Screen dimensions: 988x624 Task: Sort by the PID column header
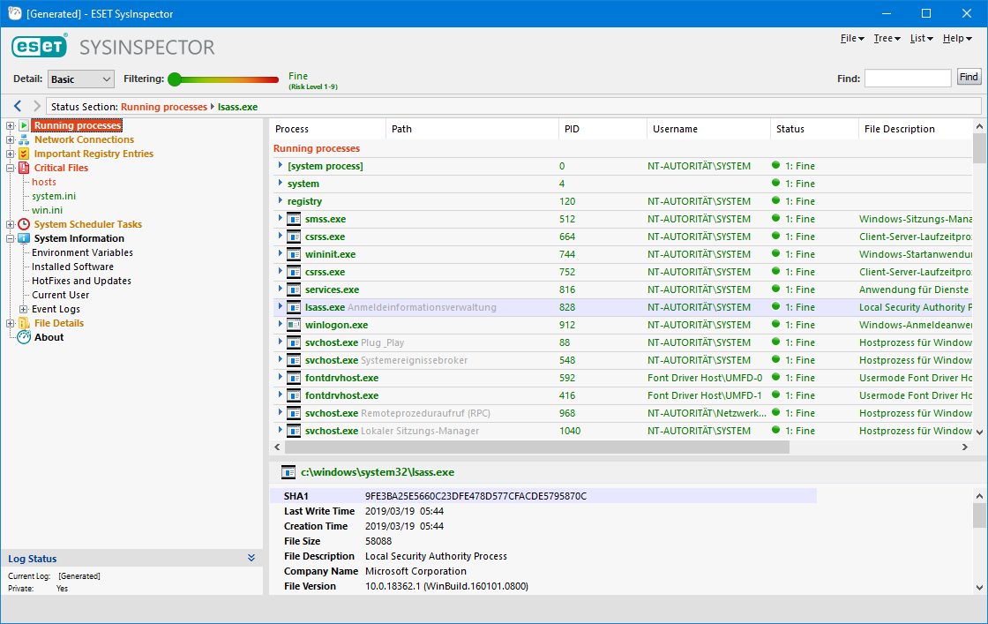click(603, 129)
